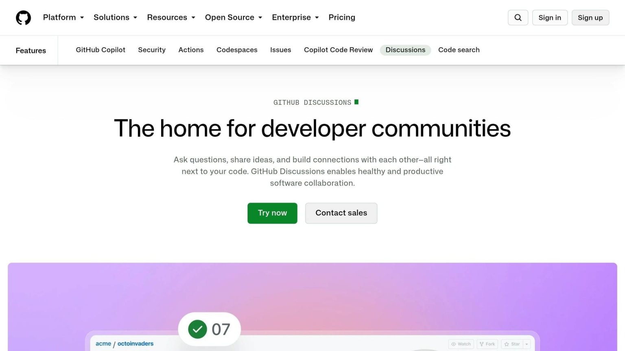
Task: Expand the Enterprise menu
Action: pyautogui.click(x=295, y=17)
